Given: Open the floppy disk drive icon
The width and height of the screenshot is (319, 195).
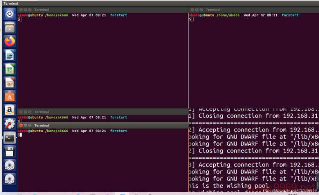Looking at the screenshot, I should (9, 152).
